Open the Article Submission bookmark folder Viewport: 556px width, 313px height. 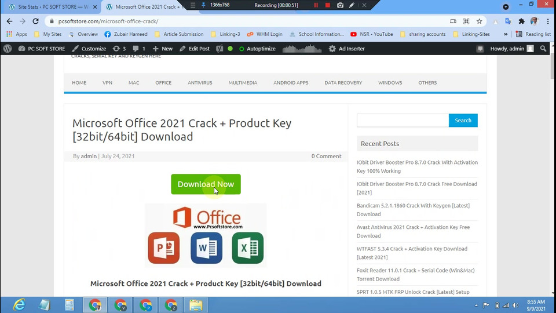179,34
